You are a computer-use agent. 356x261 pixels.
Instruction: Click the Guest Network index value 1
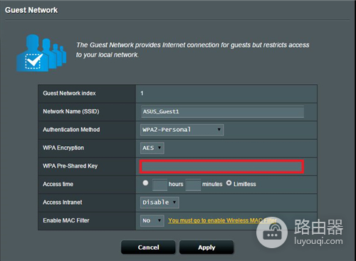coord(142,93)
